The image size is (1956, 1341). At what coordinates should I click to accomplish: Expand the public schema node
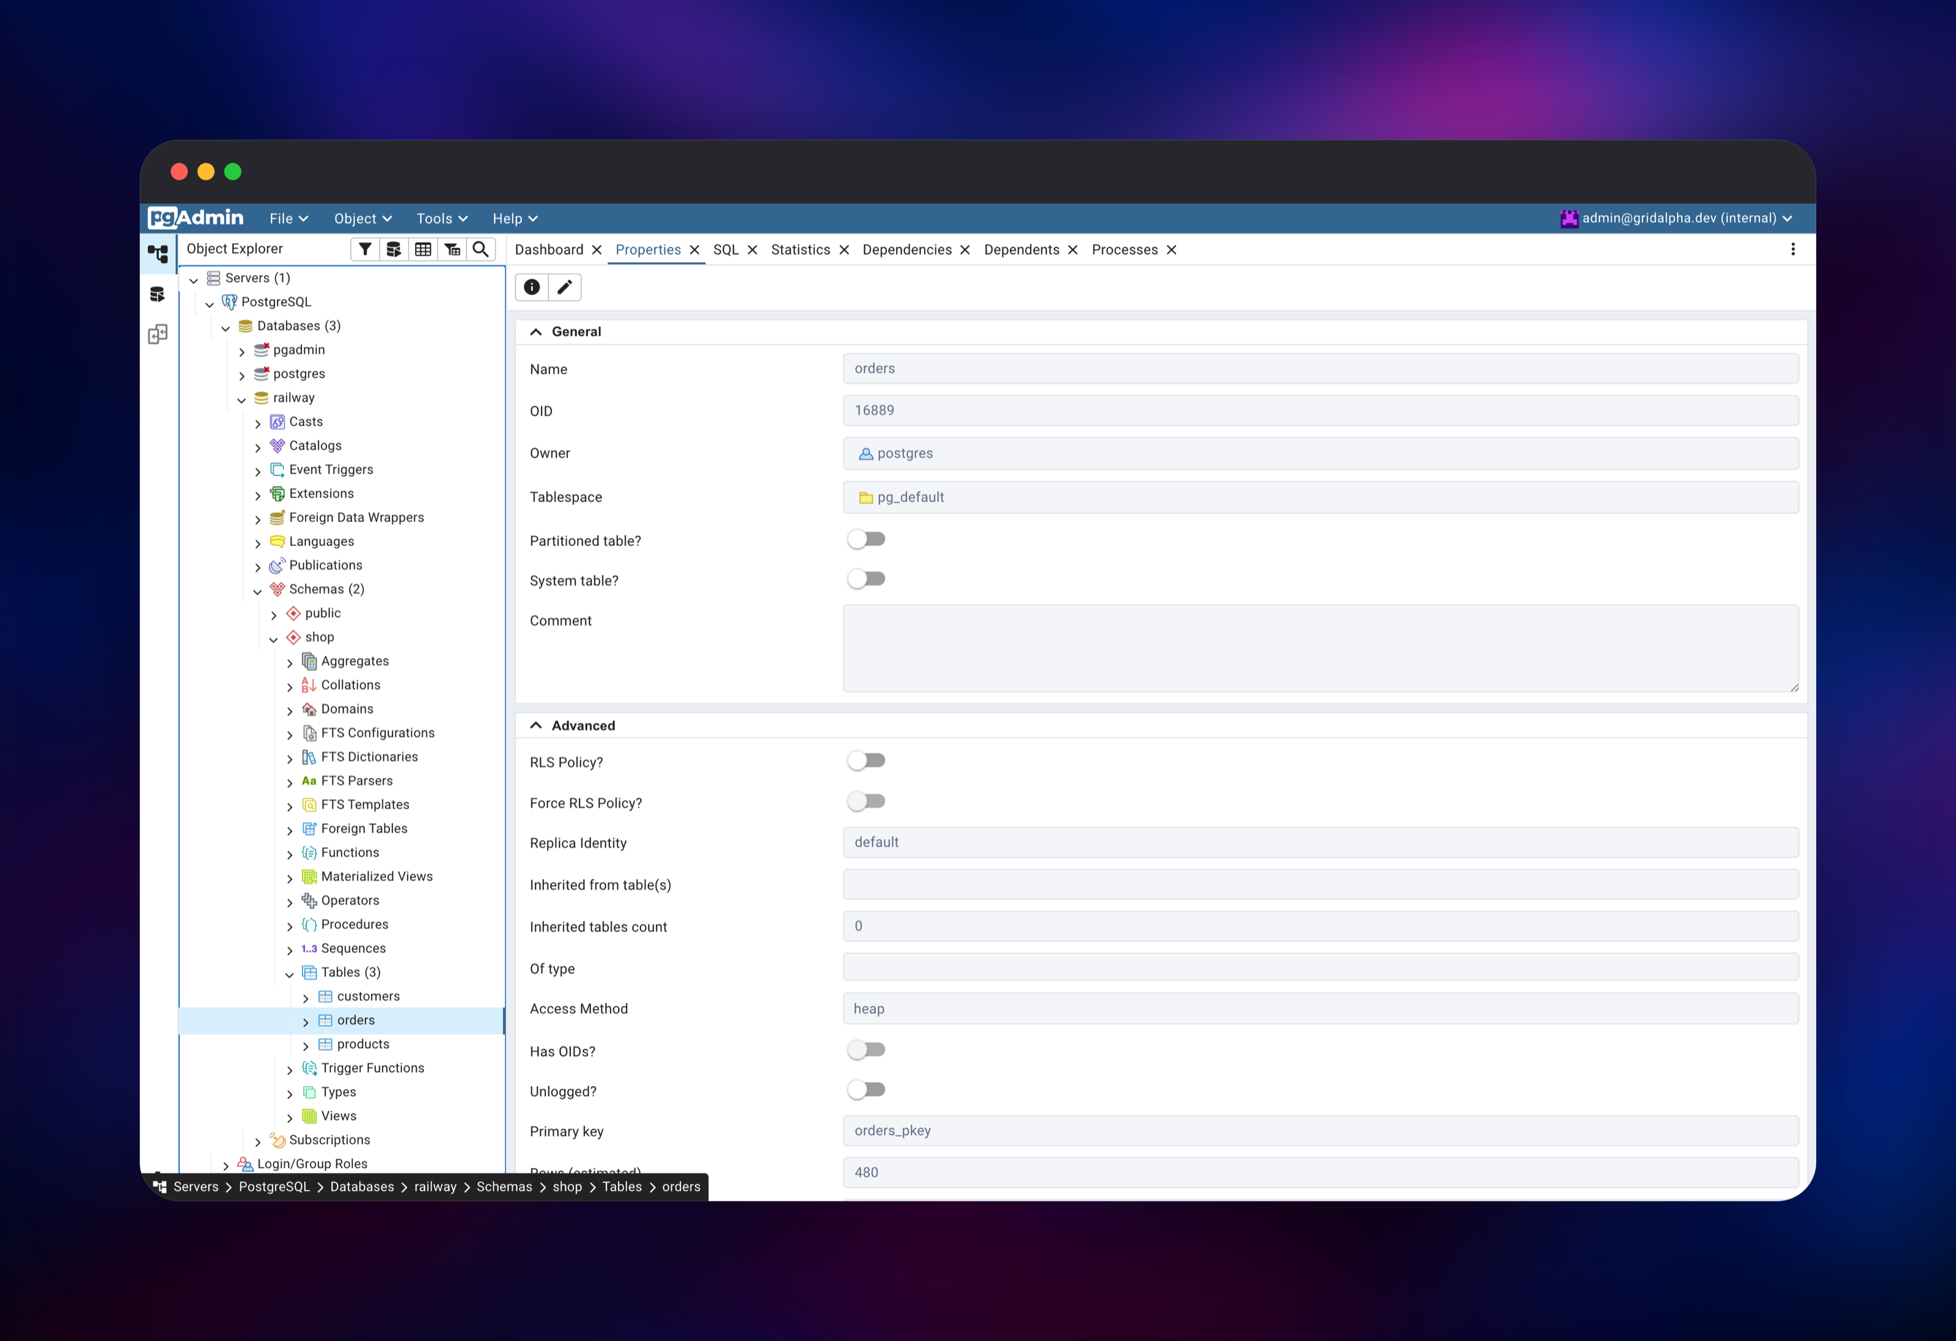point(274,614)
